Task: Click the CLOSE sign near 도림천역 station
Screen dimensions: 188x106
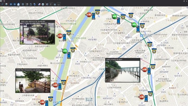Action: [89, 15]
